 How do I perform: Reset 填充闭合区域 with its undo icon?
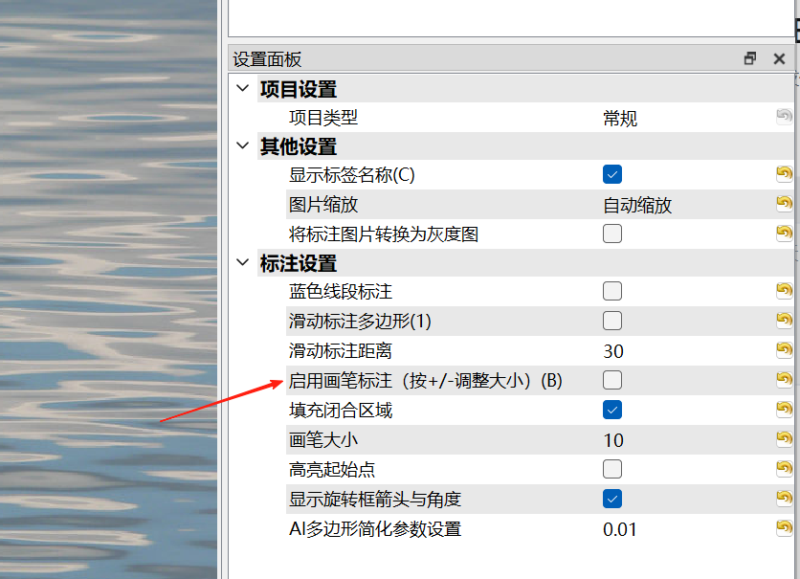pyautogui.click(x=784, y=410)
